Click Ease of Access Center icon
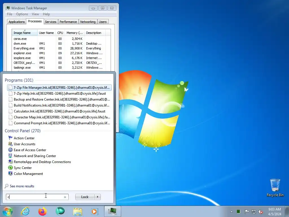This screenshot has height=217, width=289. point(10,150)
